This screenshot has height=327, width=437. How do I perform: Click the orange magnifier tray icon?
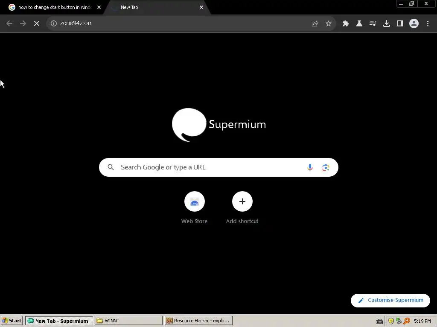407,321
